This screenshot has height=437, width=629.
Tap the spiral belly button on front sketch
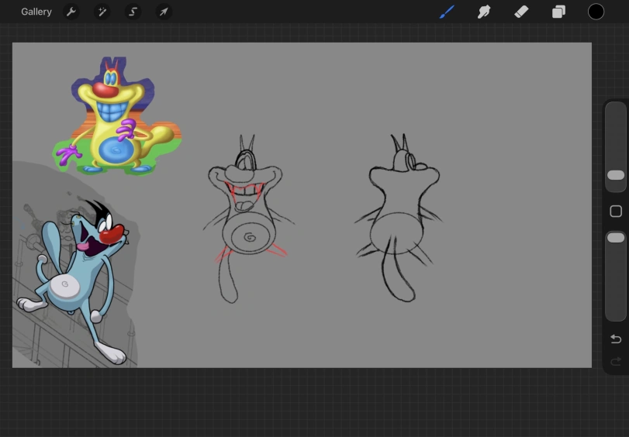(250, 237)
